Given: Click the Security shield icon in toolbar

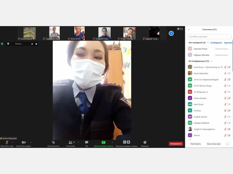Looking at the screenshot, I should pos(54,142).
